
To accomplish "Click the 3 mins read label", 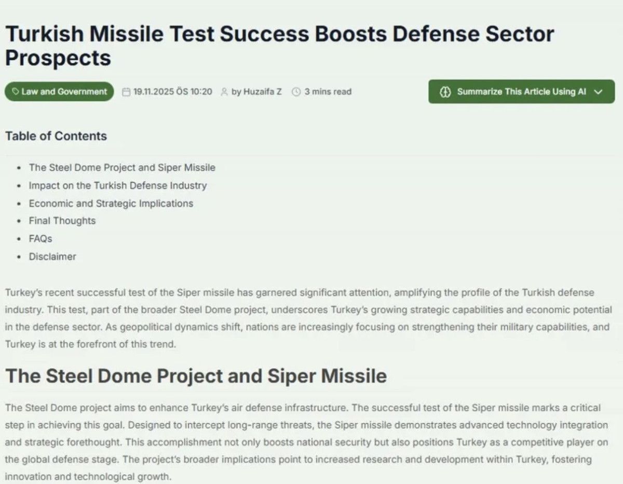I will pyautogui.click(x=328, y=92).
